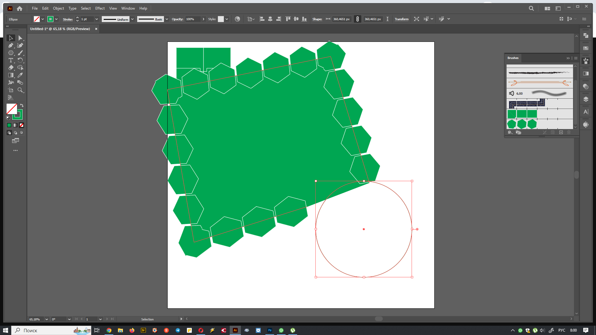Open the File menu
The image size is (596, 335).
tap(35, 8)
